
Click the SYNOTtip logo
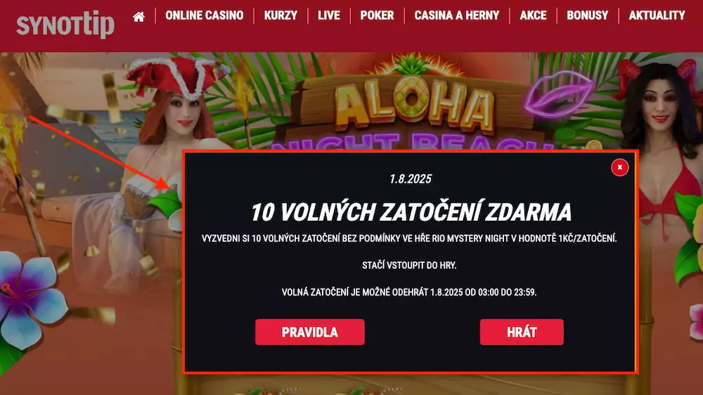coord(65,24)
